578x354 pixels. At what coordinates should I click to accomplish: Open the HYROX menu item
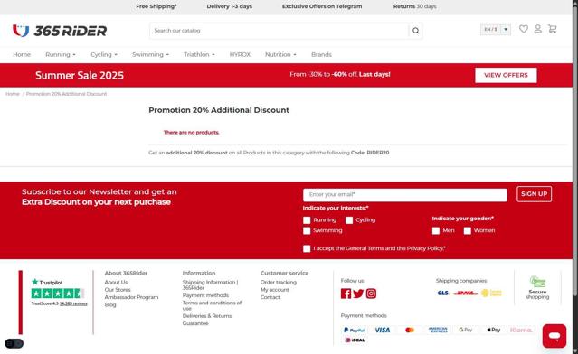click(240, 54)
